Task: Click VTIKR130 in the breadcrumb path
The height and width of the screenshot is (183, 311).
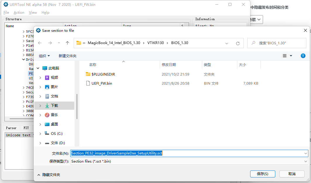Action: click(x=156, y=43)
